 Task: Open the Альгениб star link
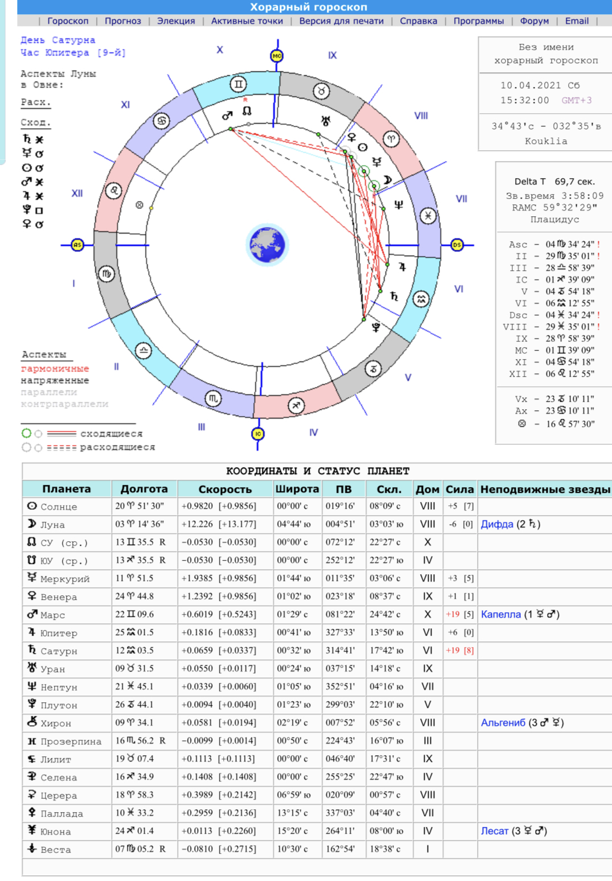click(503, 722)
